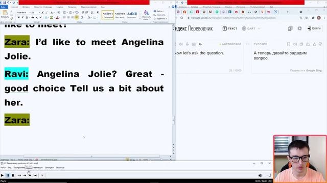The height and width of the screenshot is (183, 327).
Task: Open collections icon in Yandex Translate header
Action: [x=290, y=28]
